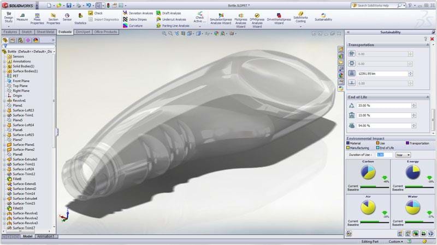Switch to the Features tab
Viewport: 437px width, 245px height.
coord(10,32)
